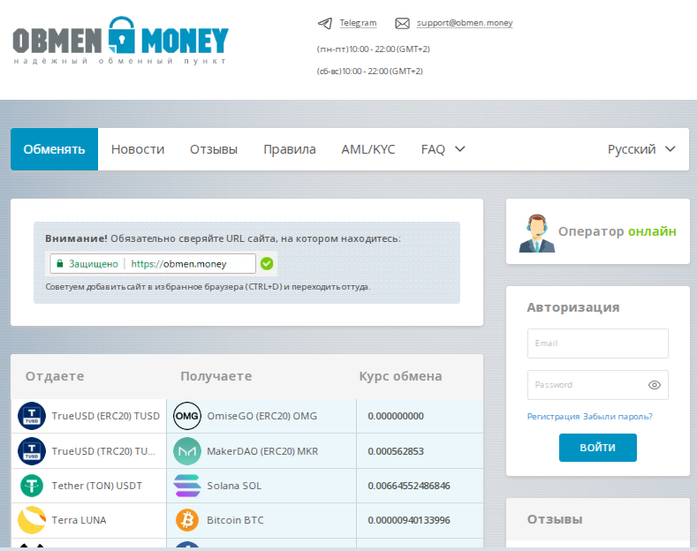Click exchange rate 0.000562853
The height and width of the screenshot is (551, 697).
(396, 451)
